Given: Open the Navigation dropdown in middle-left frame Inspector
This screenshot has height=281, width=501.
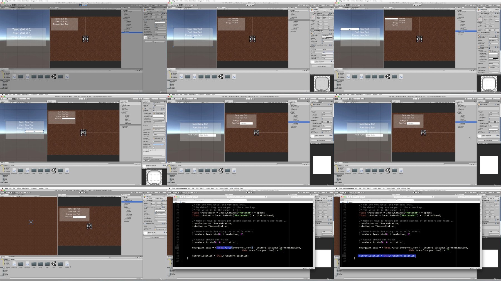Looking at the screenshot, I should [159, 125].
